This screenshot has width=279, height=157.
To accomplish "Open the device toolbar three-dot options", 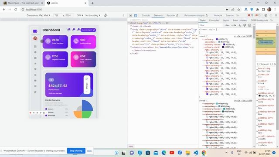I will (x=124, y=15).
